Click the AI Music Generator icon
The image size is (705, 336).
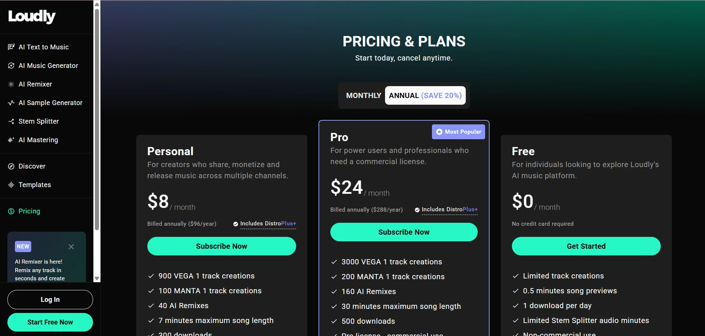pos(11,65)
